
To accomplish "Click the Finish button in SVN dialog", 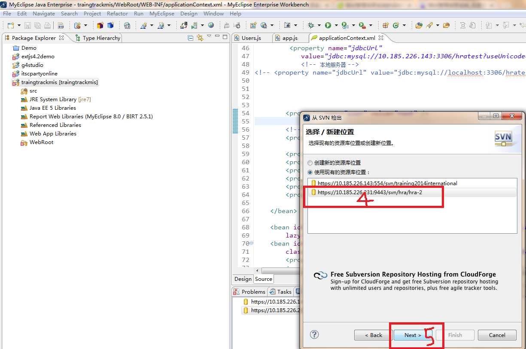I will tap(455, 335).
